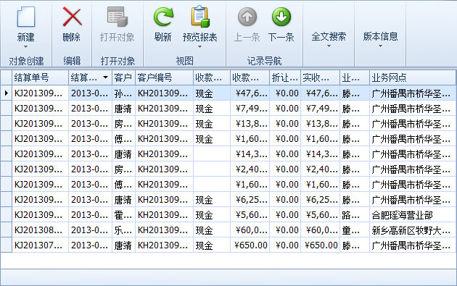Click the 新建 blank page icon
This screenshot has width=457, height=286.
pos(26,17)
